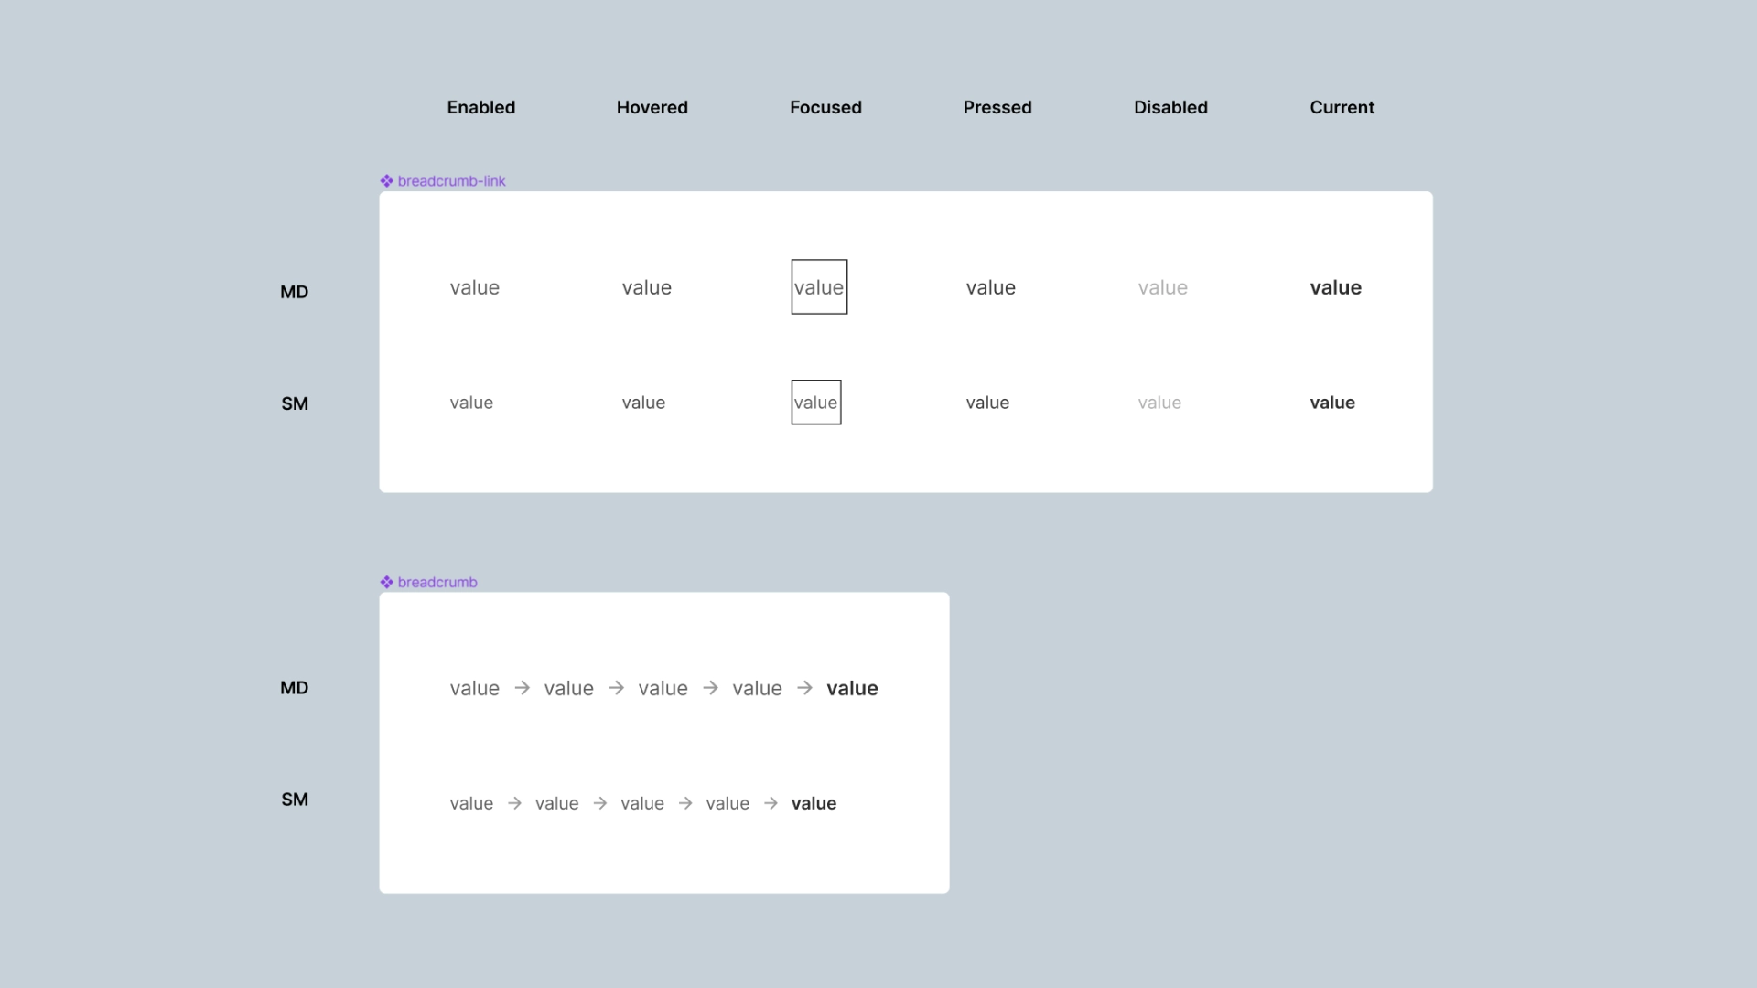Select the Focused MD value inside its outline box

coord(818,286)
